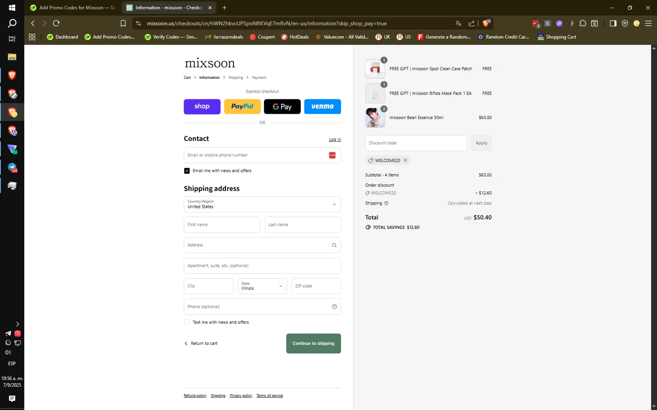Image resolution: width=657 pixels, height=410 pixels.
Task: Open Windows search magnifier in taskbar
Action: 12,23
